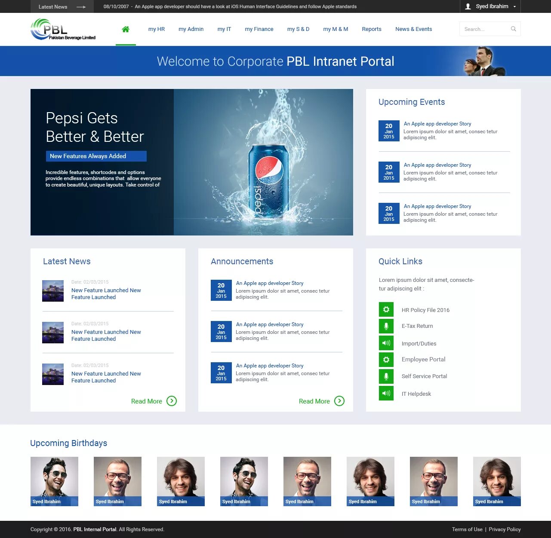
Task: Open the IT Helpdesk quick link
Action: tap(416, 394)
